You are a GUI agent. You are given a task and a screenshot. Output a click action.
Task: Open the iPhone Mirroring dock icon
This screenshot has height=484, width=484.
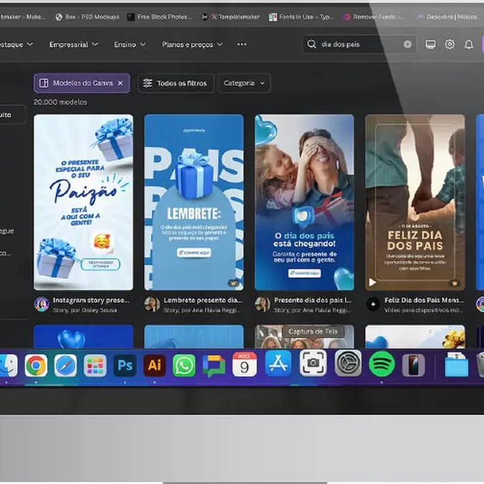[x=413, y=365]
